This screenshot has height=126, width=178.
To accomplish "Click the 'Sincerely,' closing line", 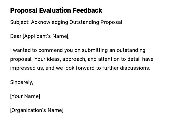I will pos(22,82).
